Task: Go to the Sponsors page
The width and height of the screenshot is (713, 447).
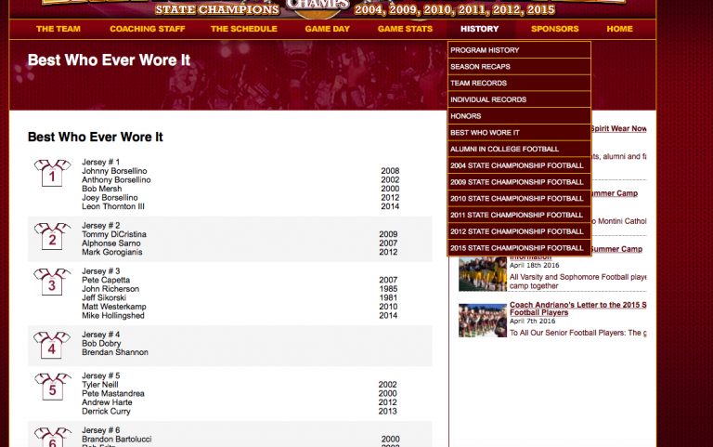Action: [554, 29]
